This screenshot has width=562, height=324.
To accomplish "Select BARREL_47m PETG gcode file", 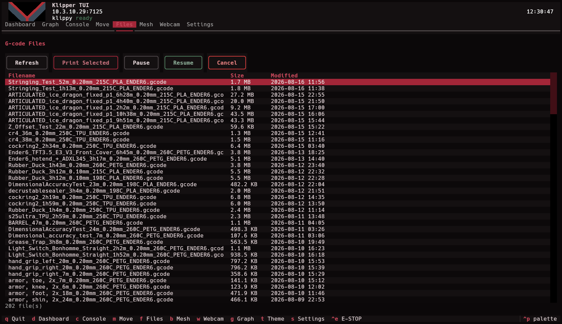I will point(278,223).
